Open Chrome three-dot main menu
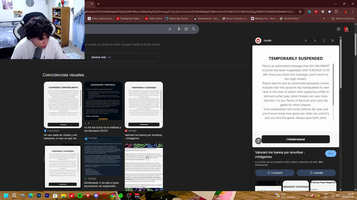357x200 pixels. tap(353, 12)
